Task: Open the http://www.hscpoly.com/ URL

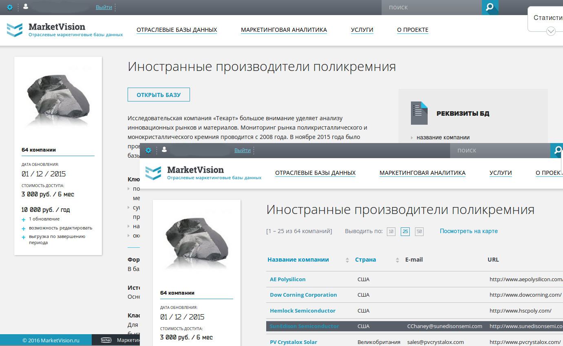Action: coord(521,311)
